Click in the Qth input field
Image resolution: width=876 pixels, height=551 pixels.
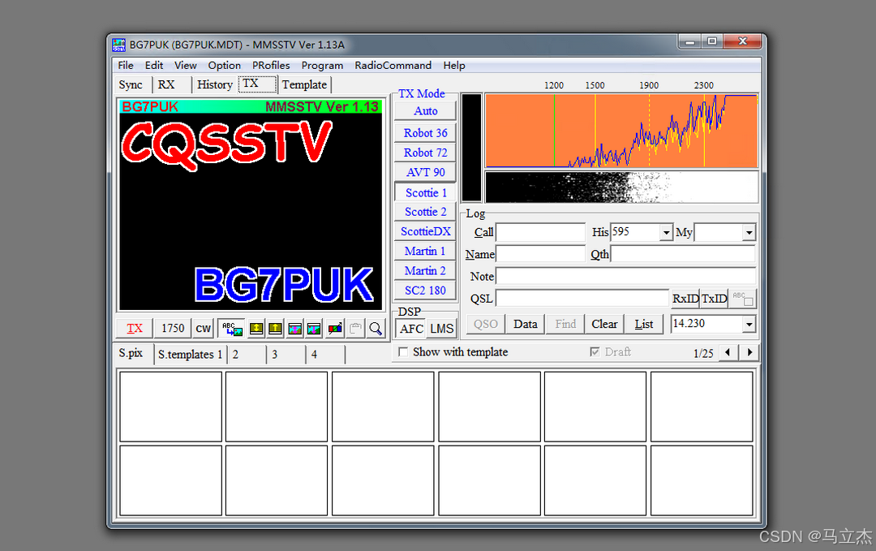(683, 254)
